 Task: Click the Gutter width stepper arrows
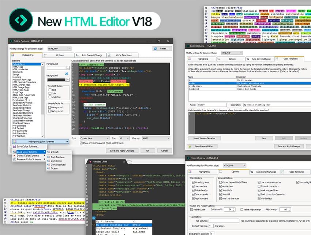(234, 209)
